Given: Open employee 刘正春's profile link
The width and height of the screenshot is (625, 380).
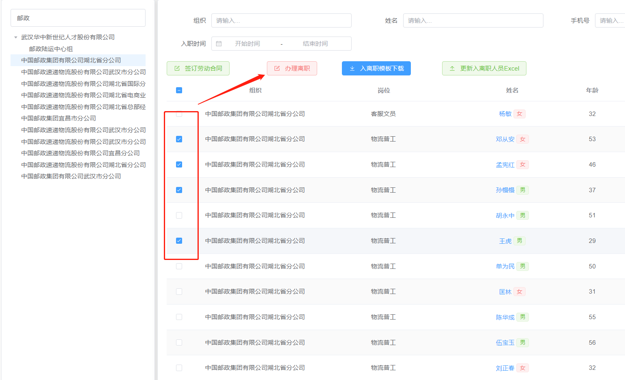Looking at the screenshot, I should point(505,368).
